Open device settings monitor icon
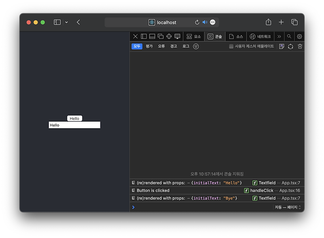Viewport: 324px width, 238px height. (x=177, y=36)
